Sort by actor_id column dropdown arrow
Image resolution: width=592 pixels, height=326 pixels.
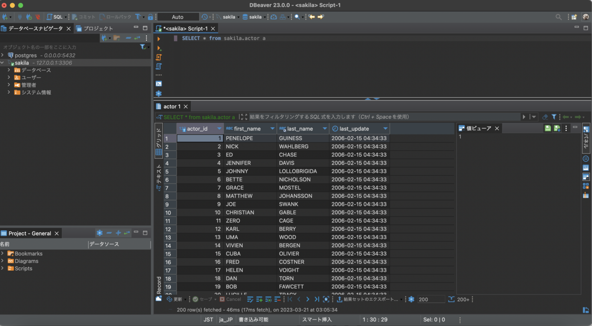point(220,129)
